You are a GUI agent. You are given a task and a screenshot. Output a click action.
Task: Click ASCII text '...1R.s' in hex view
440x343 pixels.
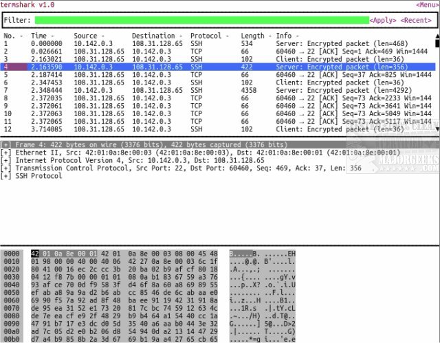243,308
